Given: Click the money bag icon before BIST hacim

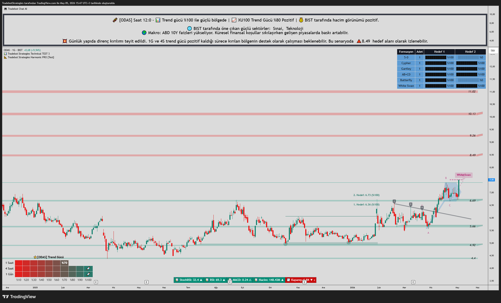Looking at the screenshot, I should point(301,20).
